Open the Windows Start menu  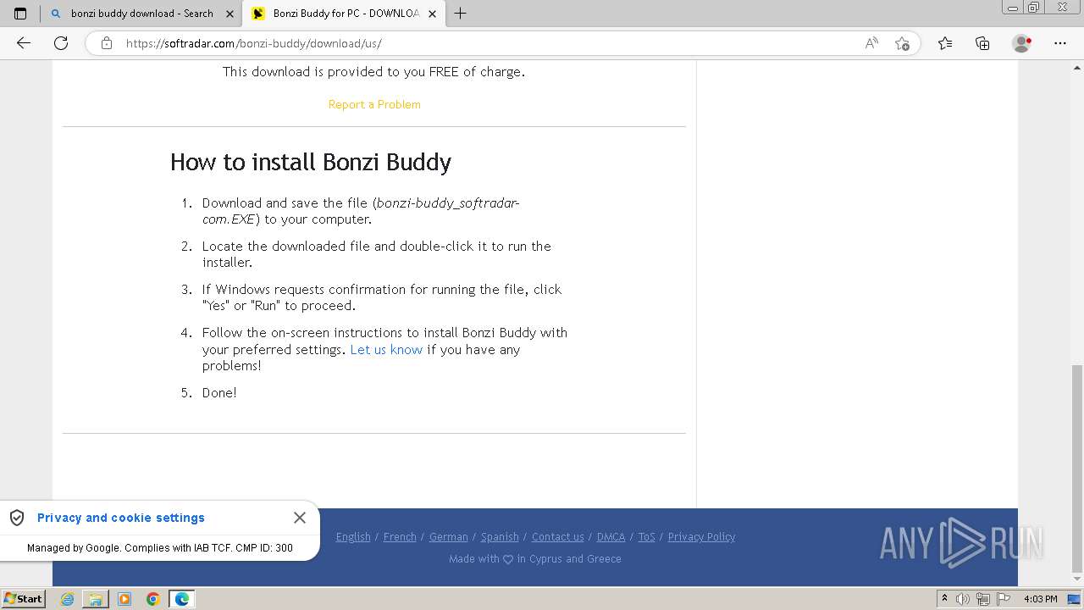pyautogui.click(x=23, y=599)
